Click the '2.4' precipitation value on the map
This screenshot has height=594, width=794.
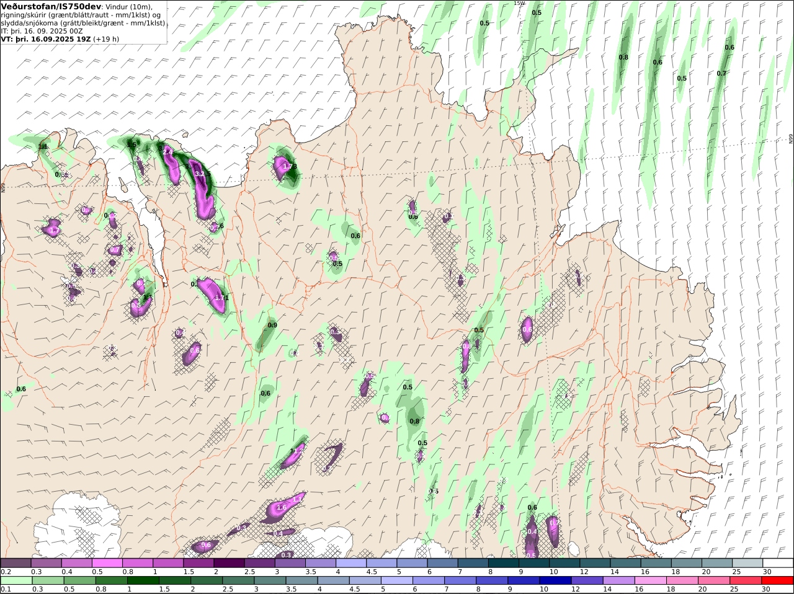point(167,151)
